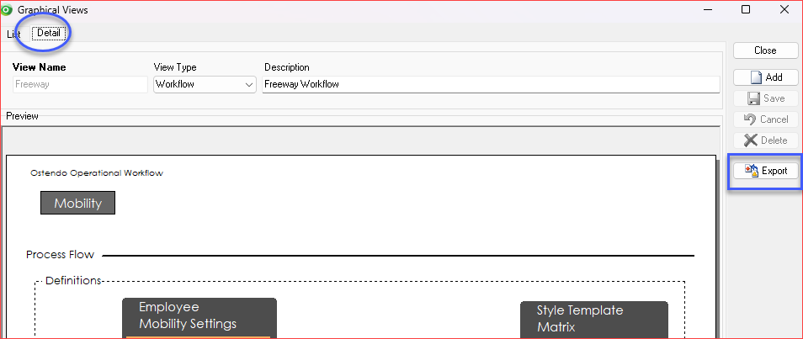This screenshot has height=339, width=803.
Task: Open the View Type dropdown arrow
Action: tap(249, 85)
